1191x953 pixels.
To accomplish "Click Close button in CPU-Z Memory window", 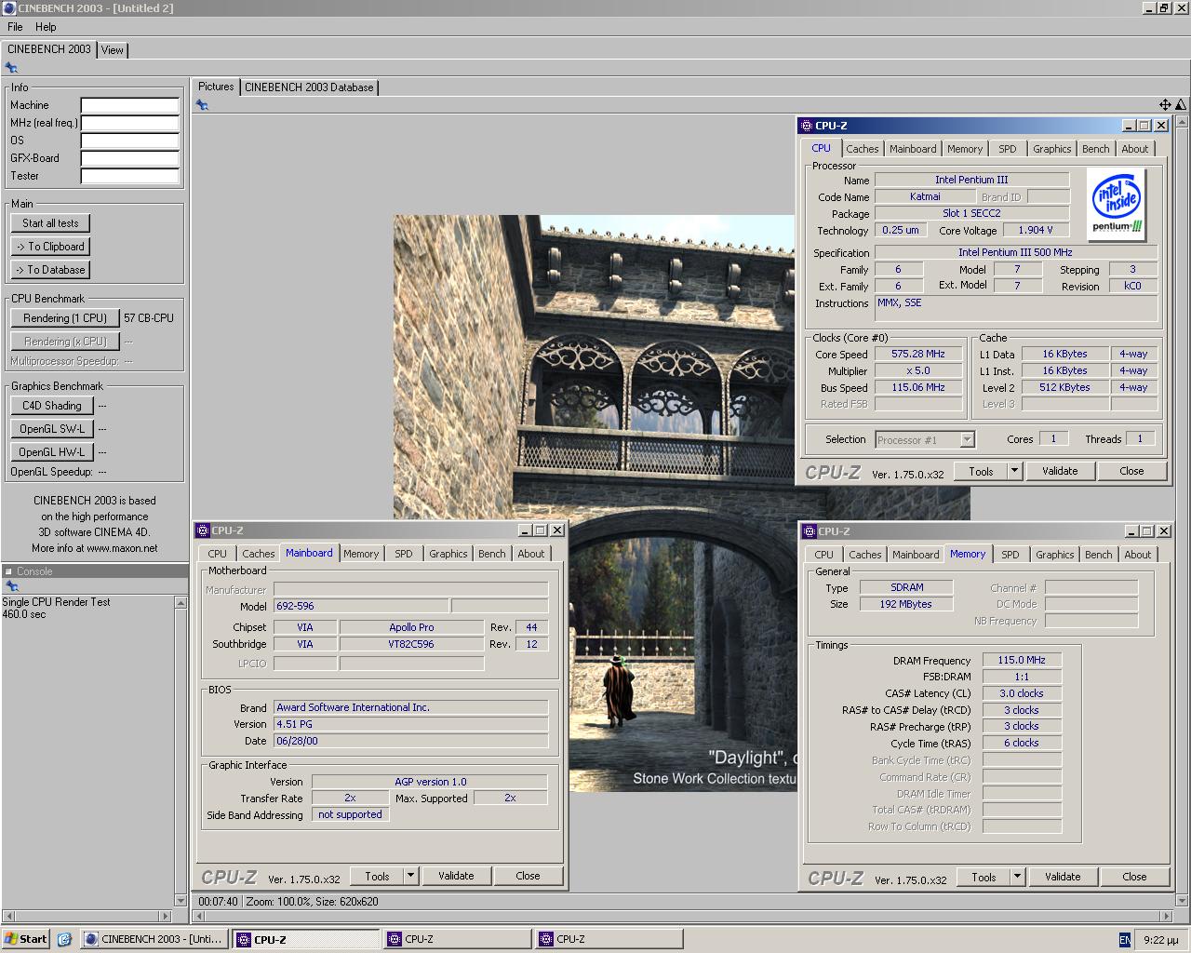I will tap(1134, 877).
